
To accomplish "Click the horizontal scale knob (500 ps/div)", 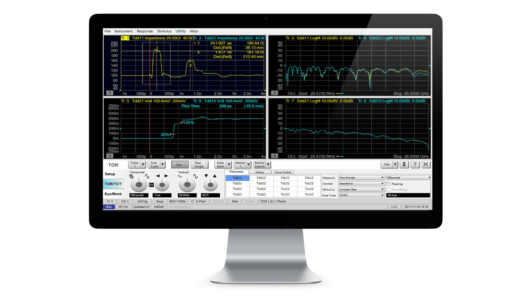I will 139,185.
